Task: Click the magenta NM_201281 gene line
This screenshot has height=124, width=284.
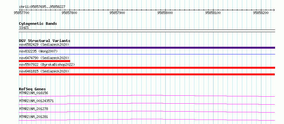Action: pos(147,120)
